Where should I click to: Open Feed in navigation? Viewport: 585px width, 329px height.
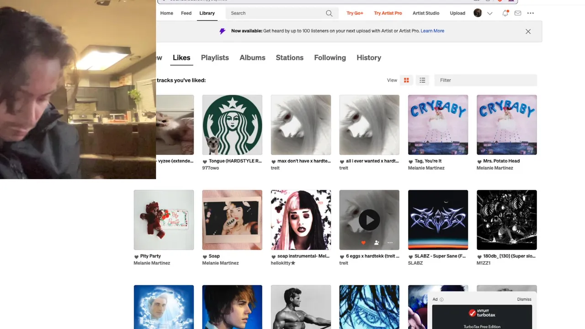(x=186, y=13)
